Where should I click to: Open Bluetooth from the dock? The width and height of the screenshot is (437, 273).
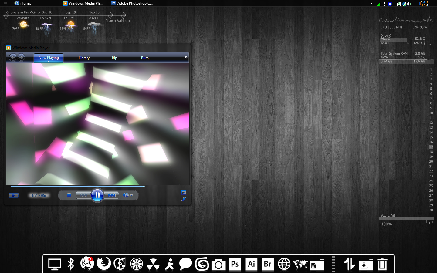(x=71, y=264)
